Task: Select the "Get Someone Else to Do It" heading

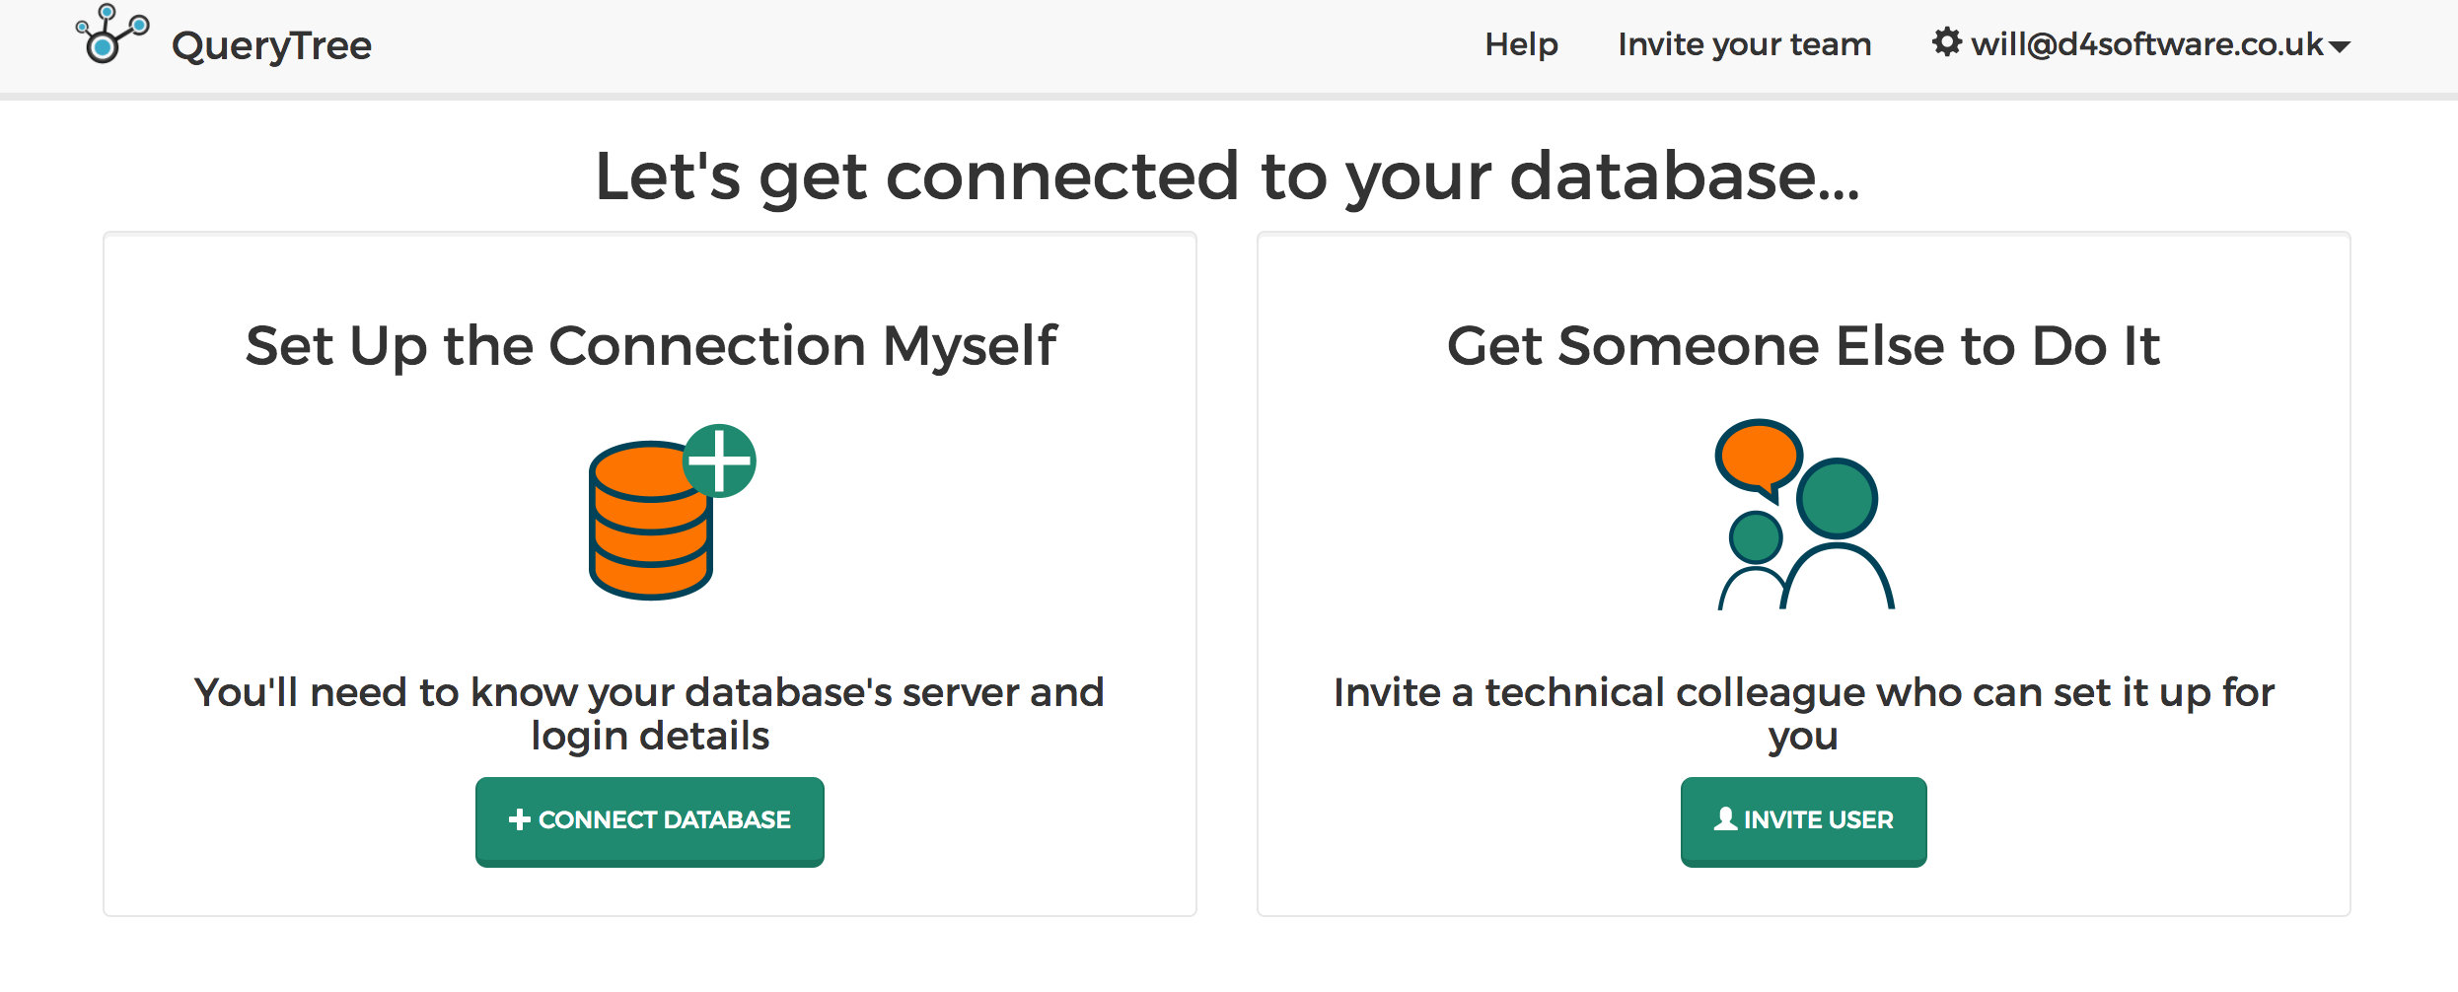Action: (1803, 346)
